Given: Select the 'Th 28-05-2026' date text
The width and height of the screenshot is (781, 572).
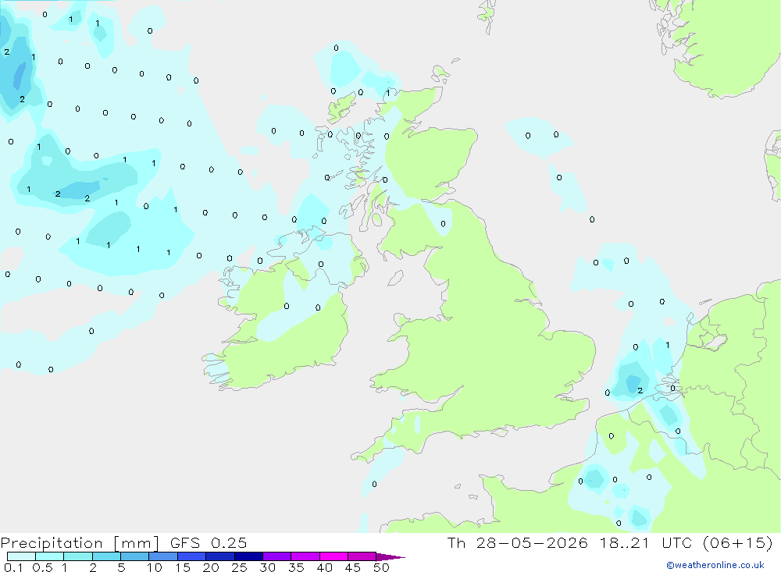Looking at the screenshot, I should click(518, 542).
